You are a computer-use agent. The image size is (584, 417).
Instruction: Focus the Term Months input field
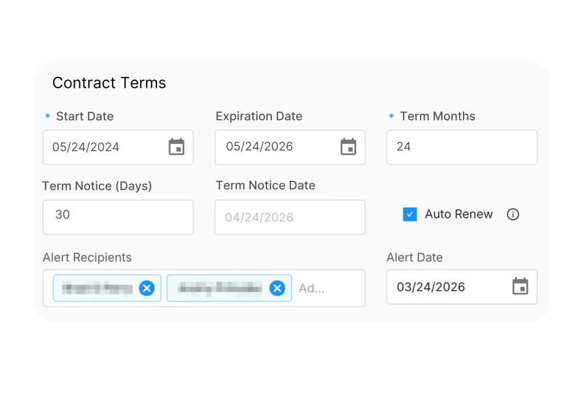(x=461, y=147)
